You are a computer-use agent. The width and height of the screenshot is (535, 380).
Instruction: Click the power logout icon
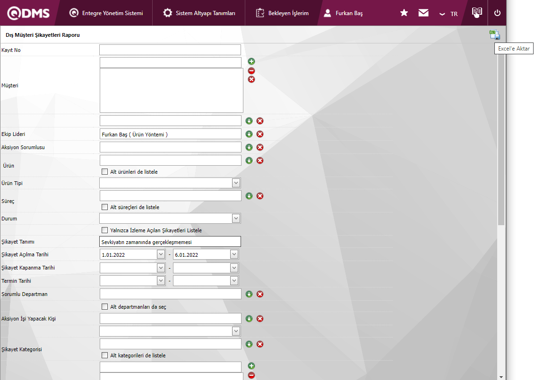498,13
